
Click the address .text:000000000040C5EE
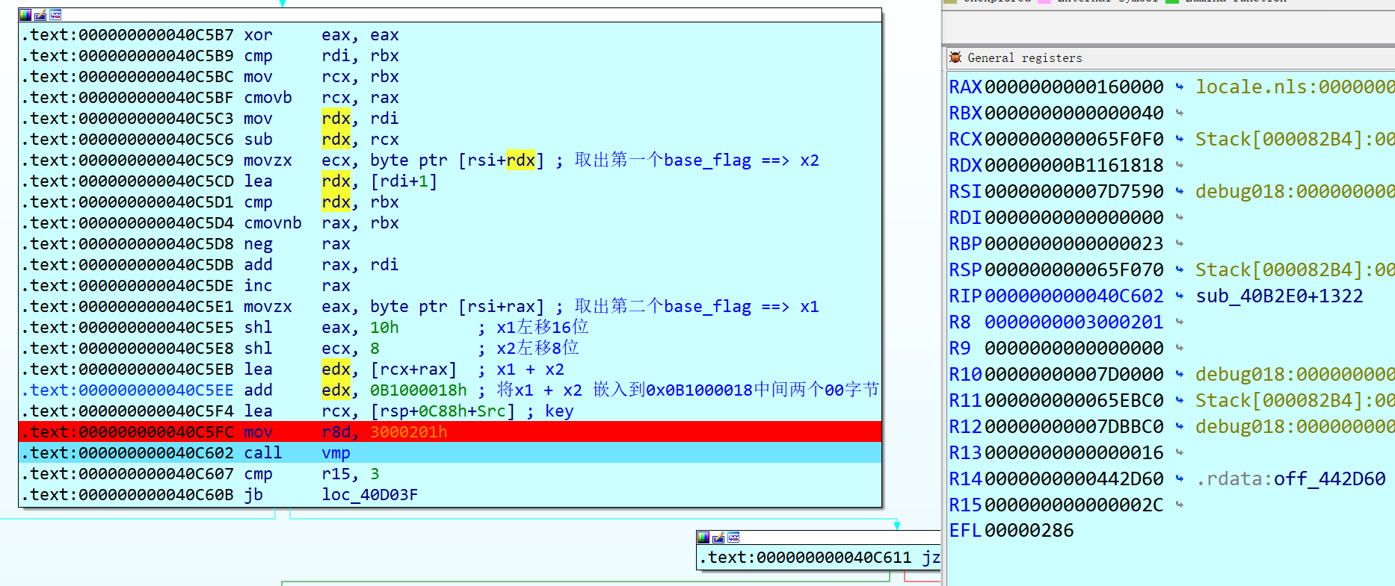pos(127,390)
